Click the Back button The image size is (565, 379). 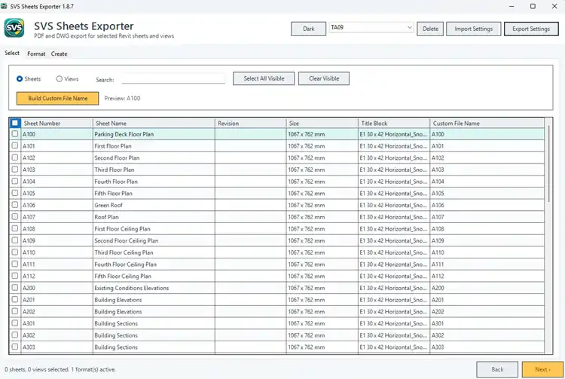coord(497,370)
